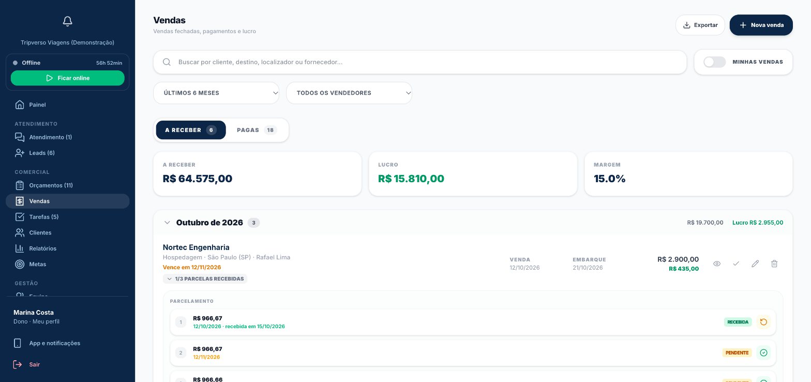
Task: Open Marina Costa's Meu perfil link
Action: click(x=36, y=317)
